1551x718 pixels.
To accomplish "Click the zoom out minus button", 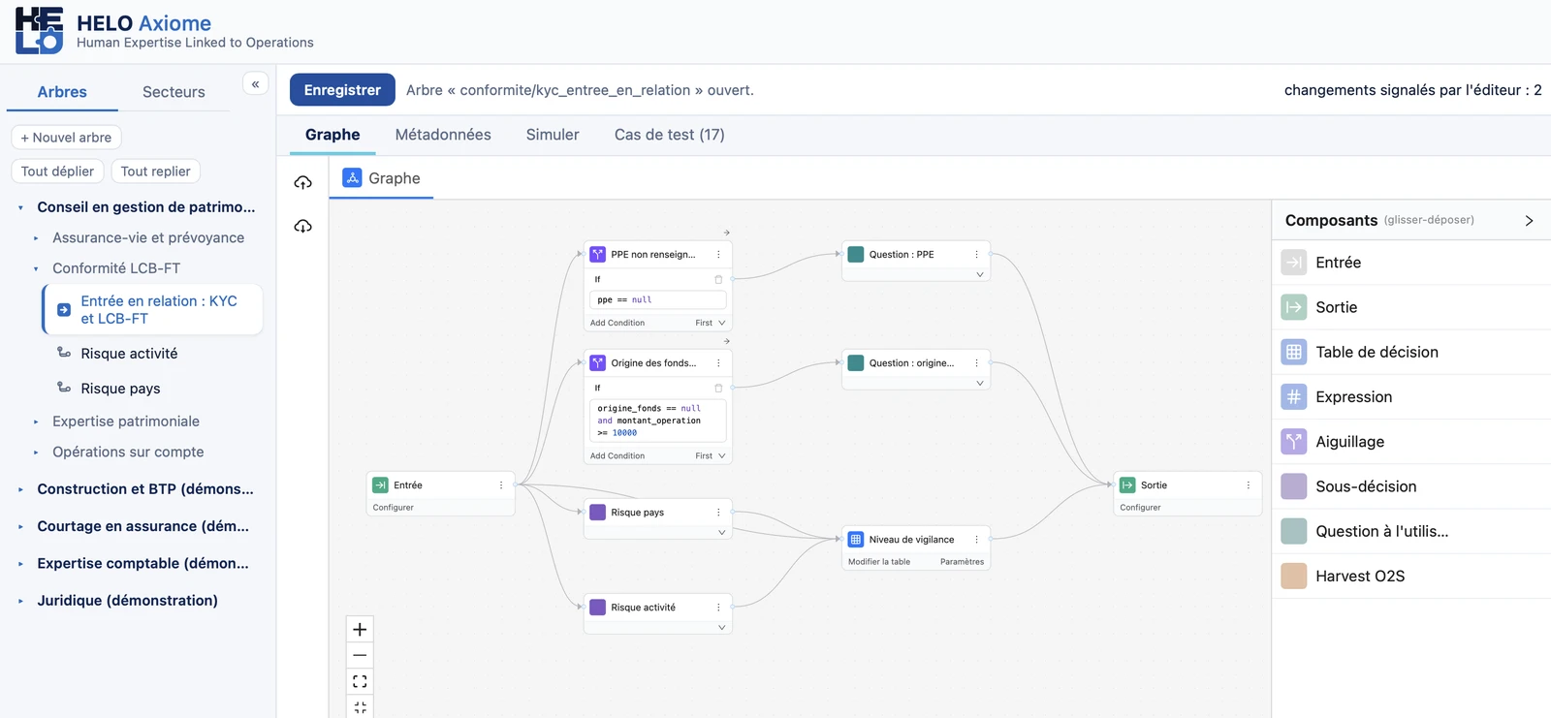I will coord(360,655).
